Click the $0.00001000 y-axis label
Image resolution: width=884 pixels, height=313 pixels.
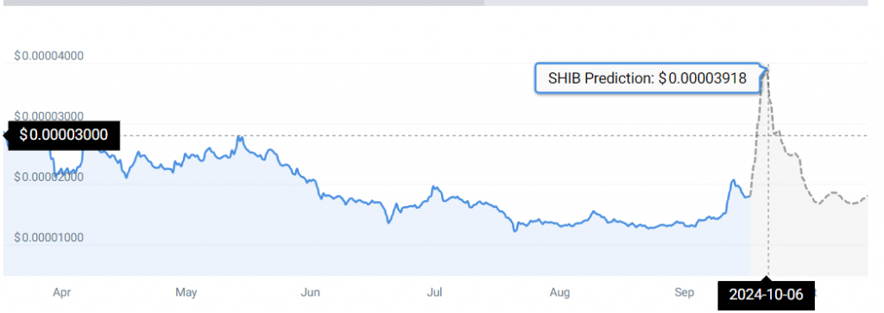pos(49,238)
